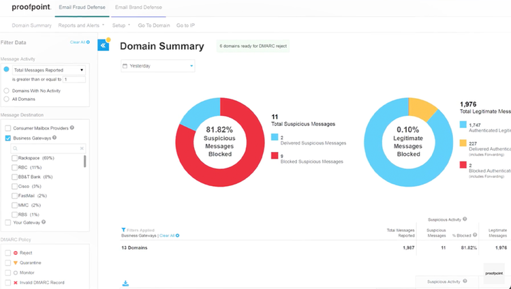Enable the Quarantine DMARC policy checkbox
Viewport: 511px width, 289px height.
(7, 262)
